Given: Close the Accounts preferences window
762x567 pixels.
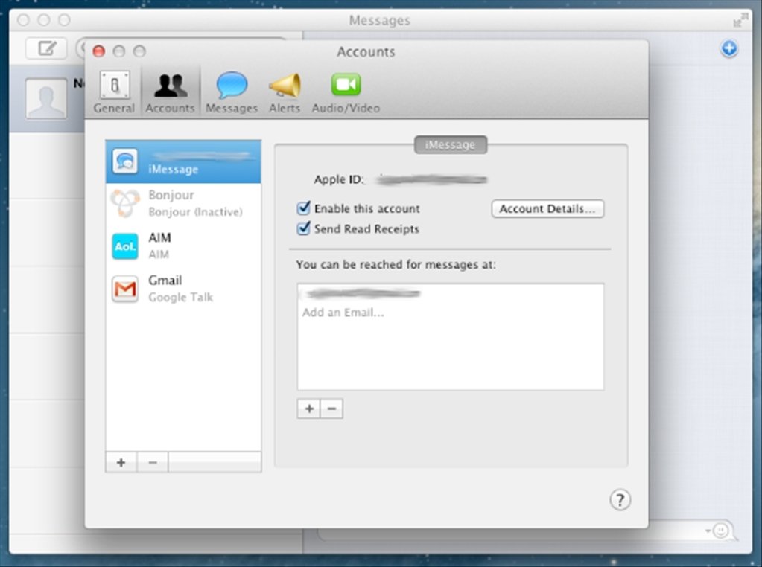Looking at the screenshot, I should 98,51.
